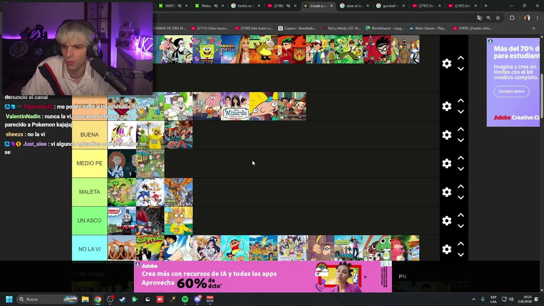The image size is (544, 306).
Task: Open Spotify from the taskbar
Action: pyautogui.click(x=185, y=299)
